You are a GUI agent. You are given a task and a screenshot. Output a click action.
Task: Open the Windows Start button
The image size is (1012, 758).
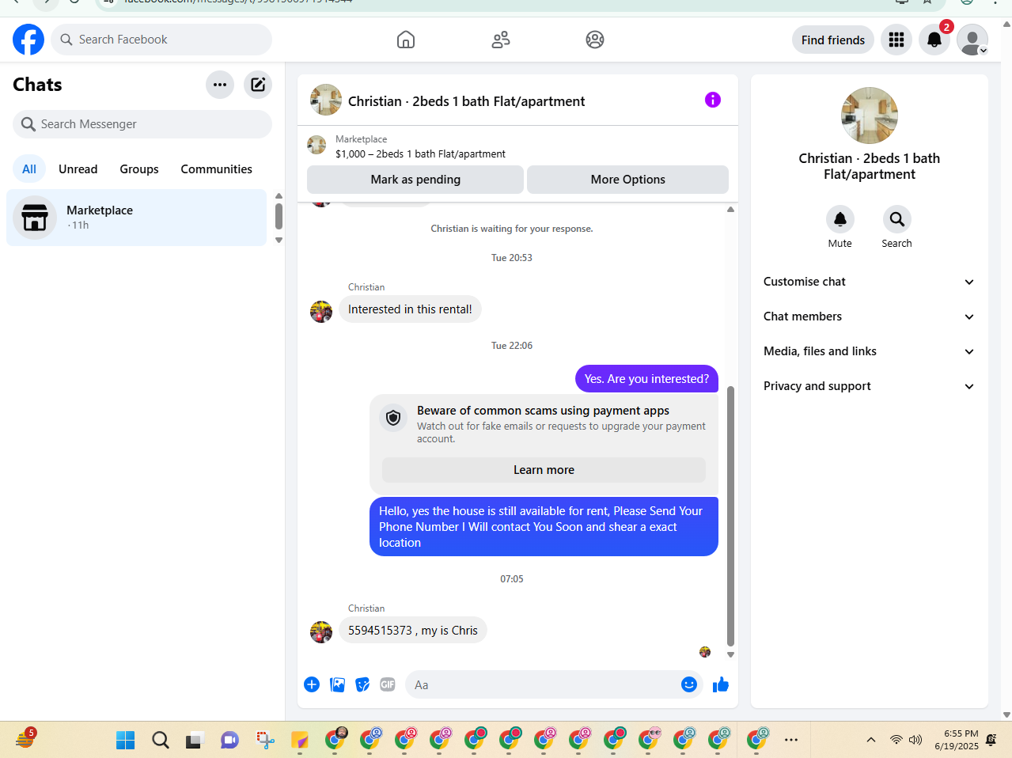[x=126, y=740]
